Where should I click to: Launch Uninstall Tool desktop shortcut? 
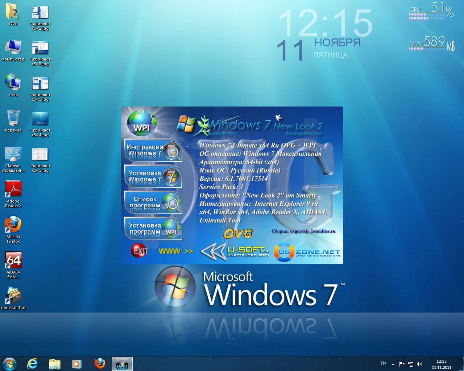click(x=13, y=299)
